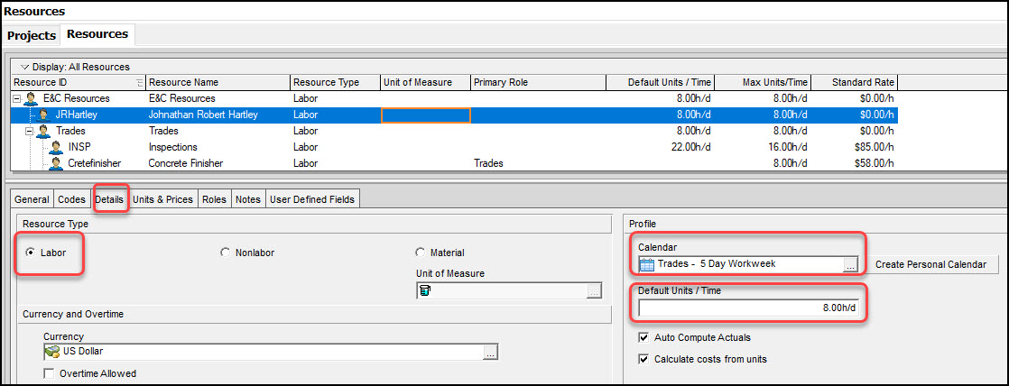Select the Material radio button
Screen dimensions: 1009x386
click(421, 253)
